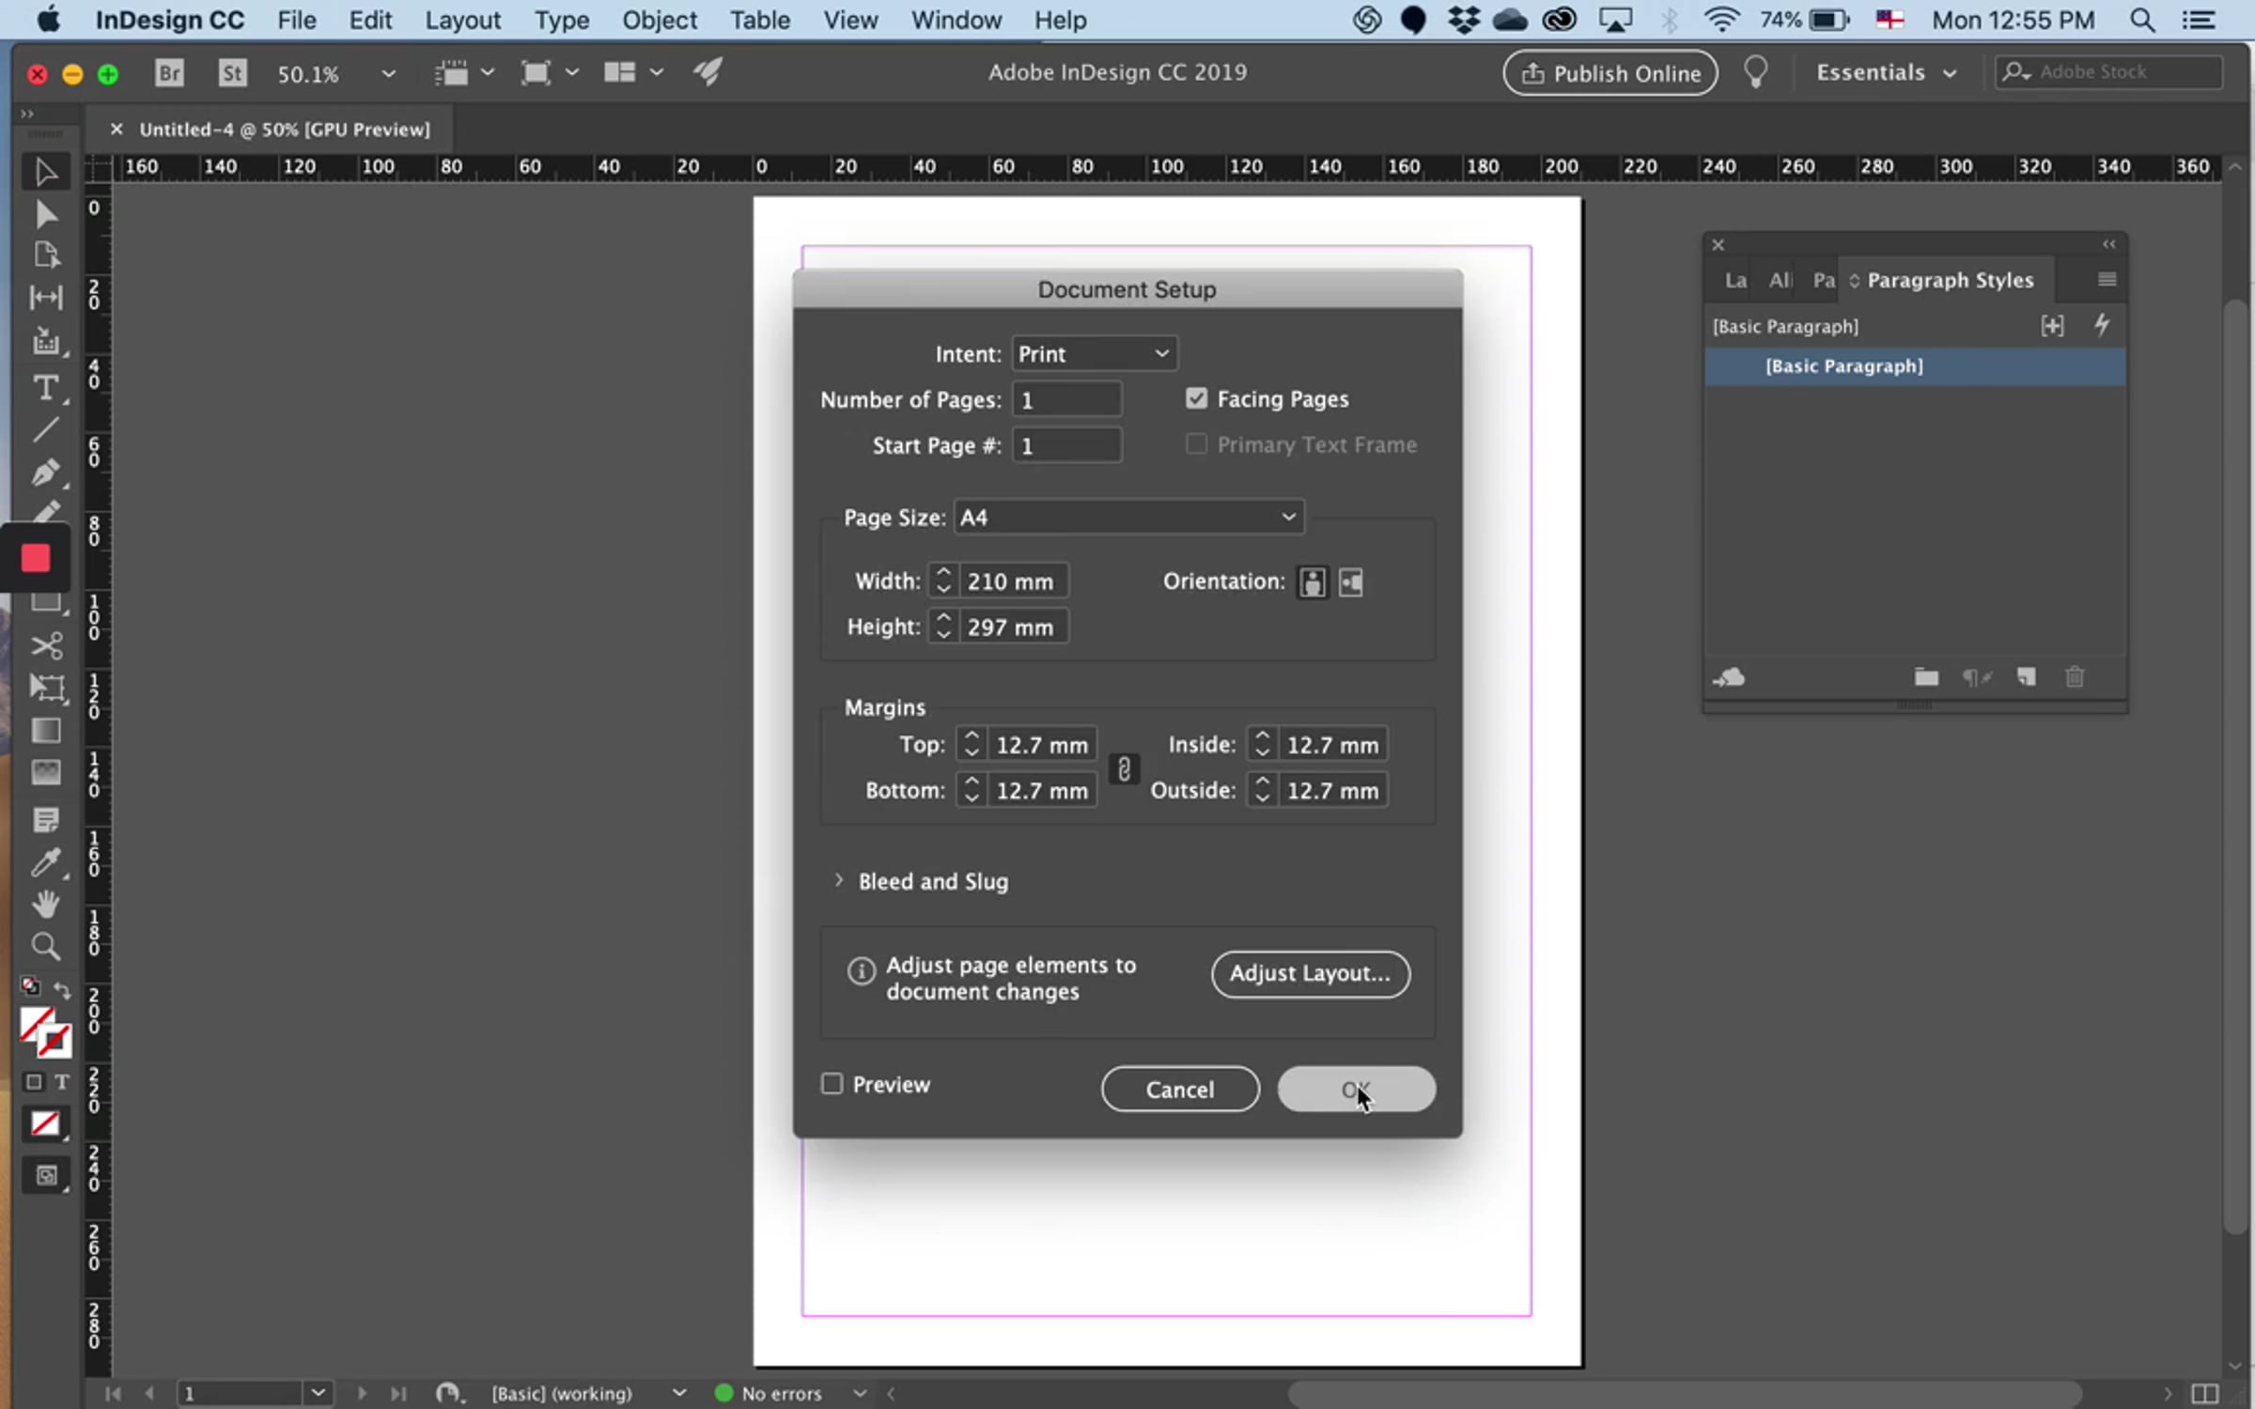The image size is (2255, 1409).
Task: Click the clear overrides lightning icon
Action: click(2102, 326)
